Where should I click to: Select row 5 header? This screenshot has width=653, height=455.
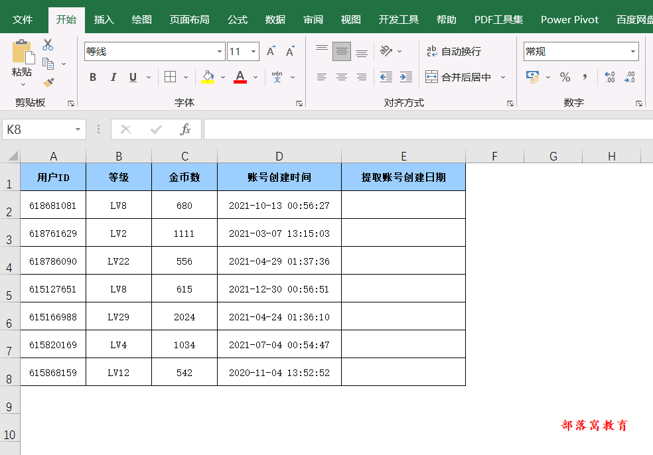click(9, 289)
